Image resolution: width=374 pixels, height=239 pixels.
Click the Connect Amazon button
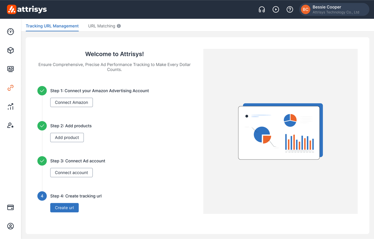tap(72, 102)
